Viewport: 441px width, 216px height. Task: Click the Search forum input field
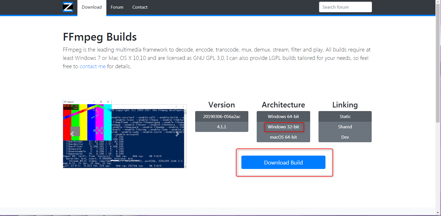click(x=345, y=7)
